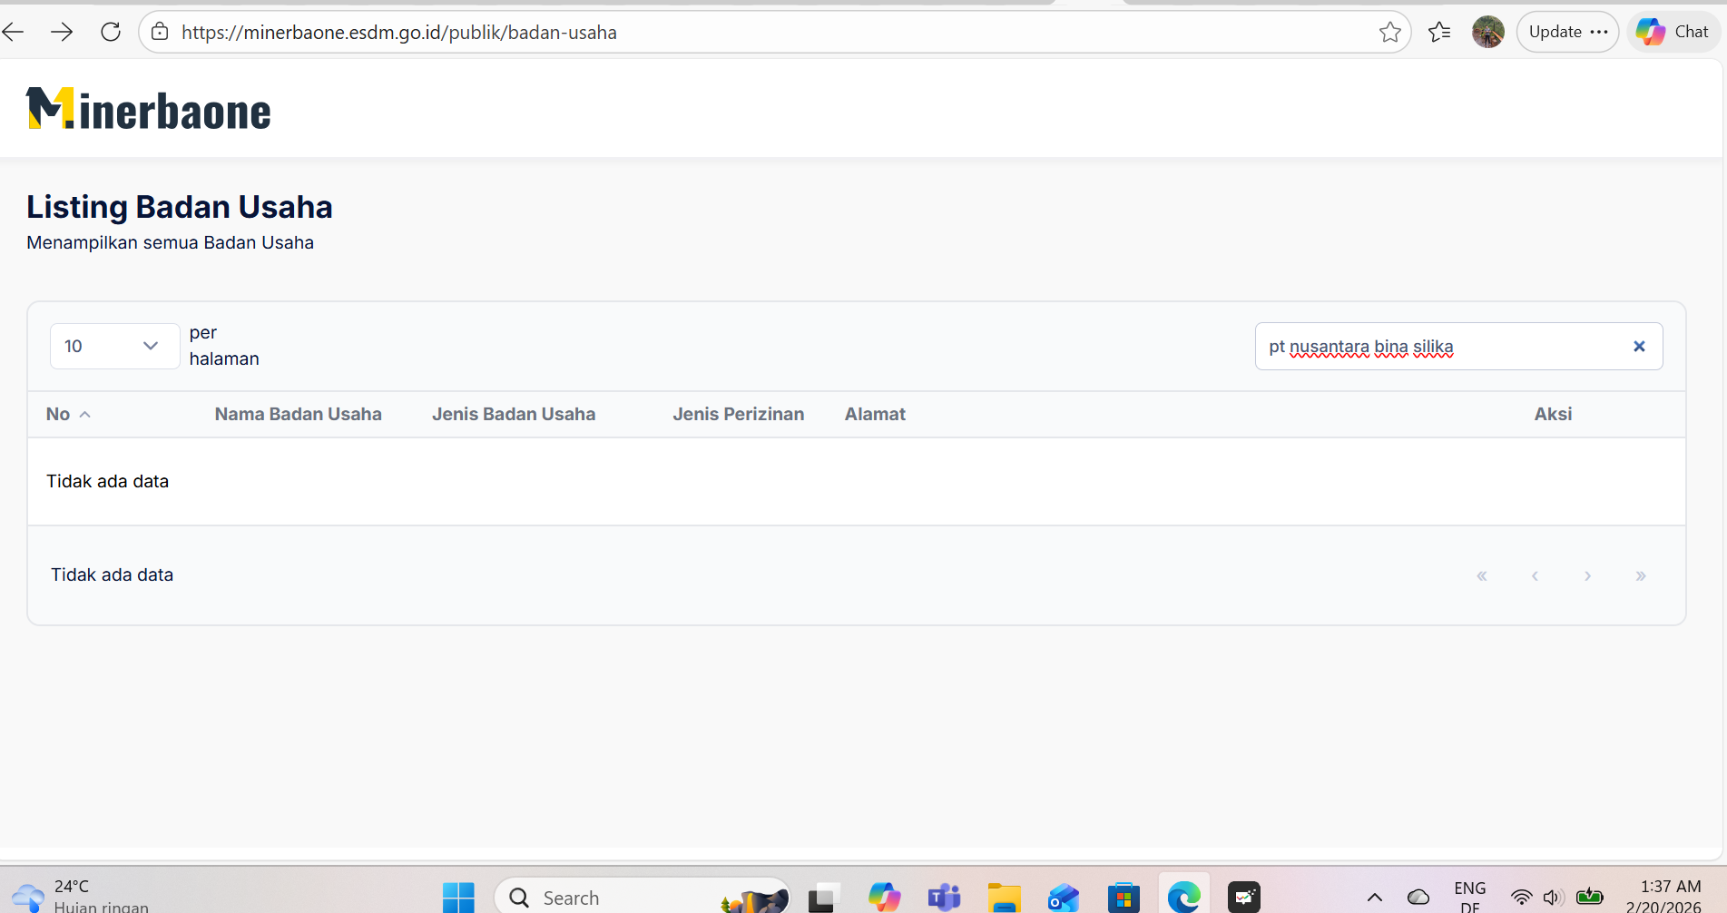Go to the next results page
The width and height of the screenshot is (1727, 913).
tap(1587, 575)
